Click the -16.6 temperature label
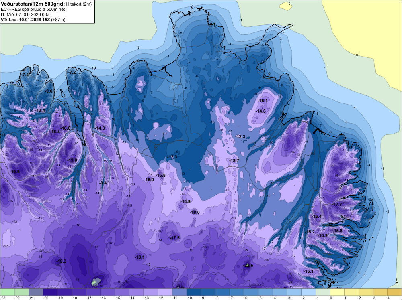Image resolution: width=402 pixels, height=300 pixels. [66, 128]
